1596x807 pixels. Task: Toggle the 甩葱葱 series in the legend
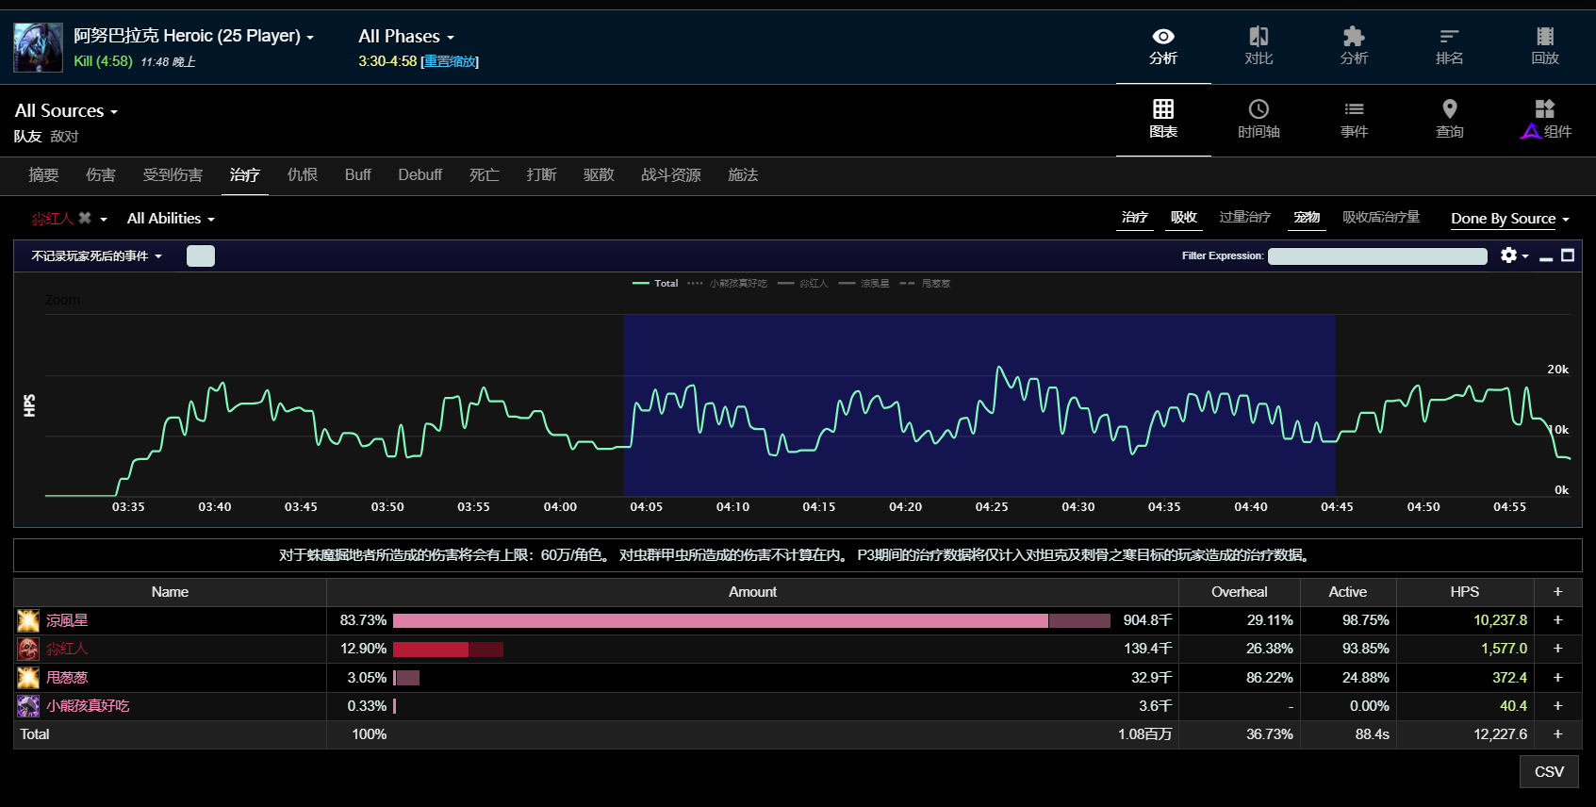(925, 284)
